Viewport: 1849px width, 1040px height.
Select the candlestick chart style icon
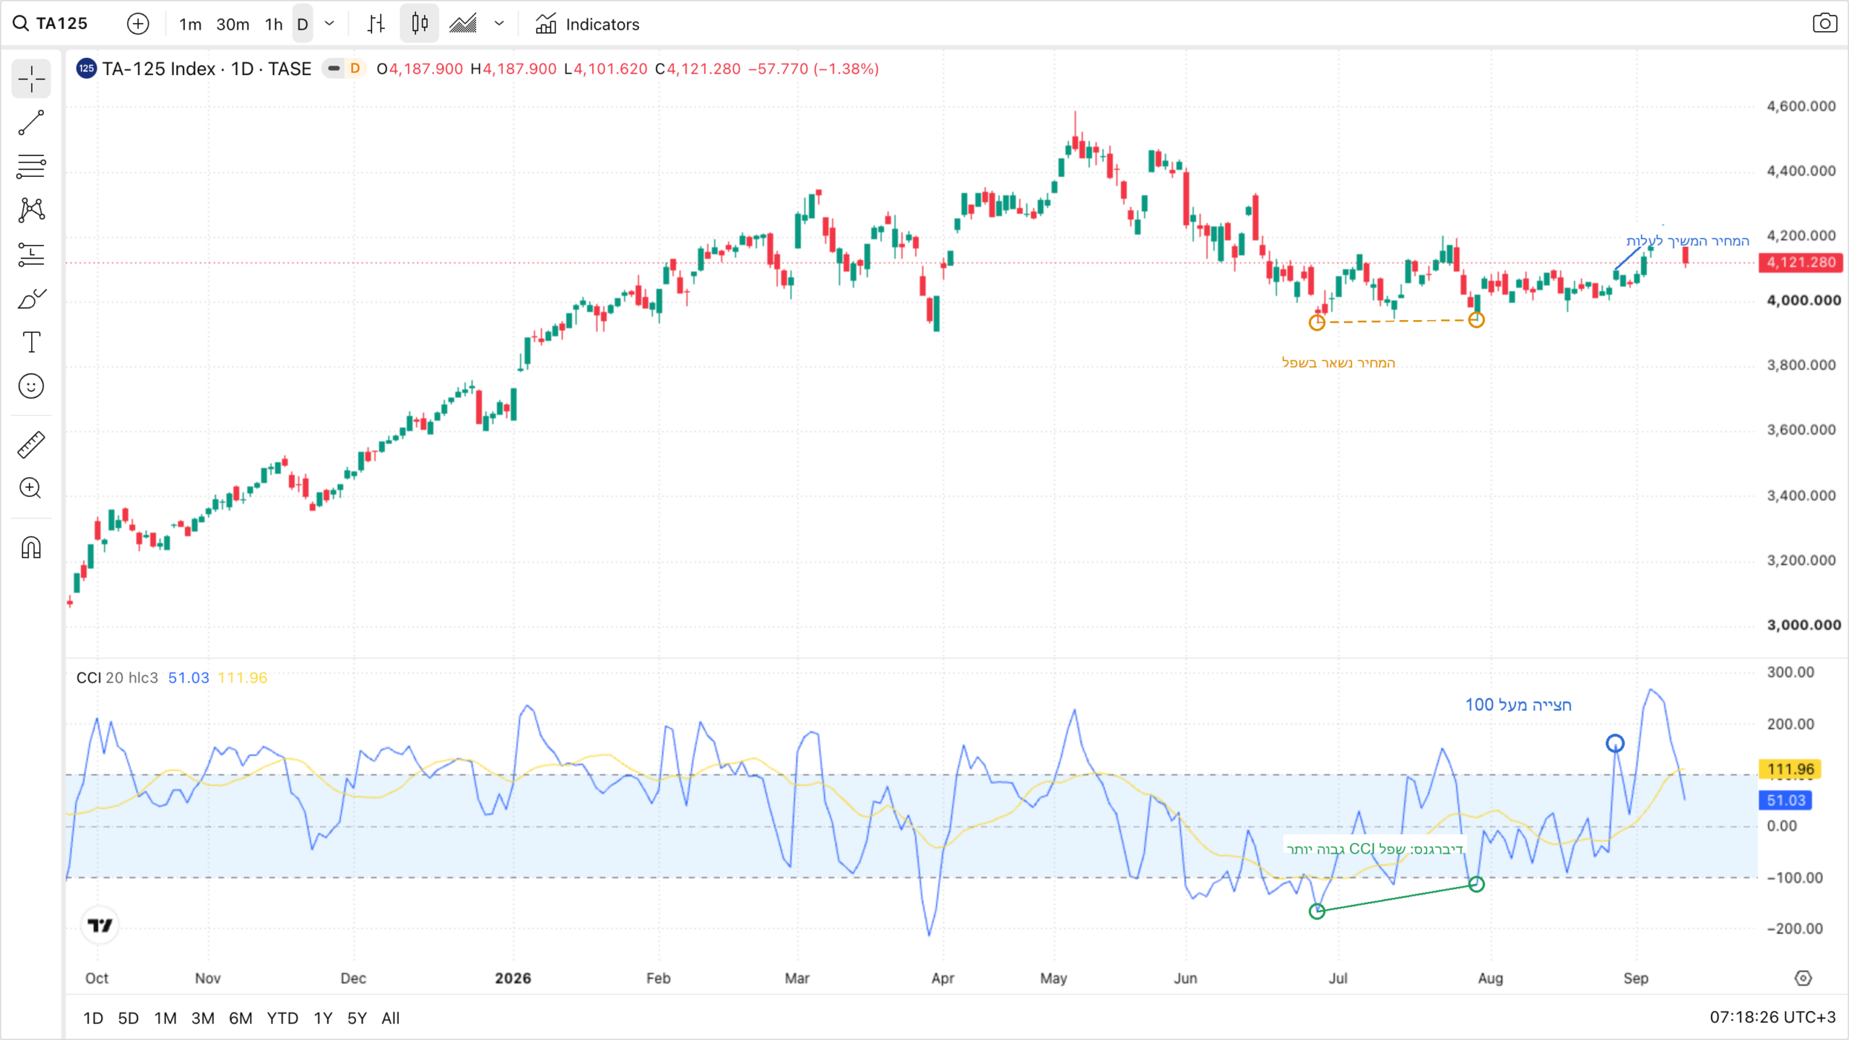420,24
